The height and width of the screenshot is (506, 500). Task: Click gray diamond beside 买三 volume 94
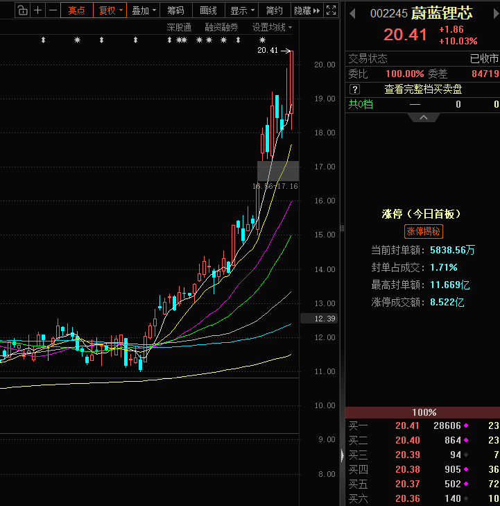466,455
